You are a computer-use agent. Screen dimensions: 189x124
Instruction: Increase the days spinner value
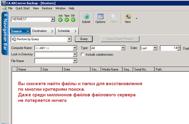[x=179, y=47]
